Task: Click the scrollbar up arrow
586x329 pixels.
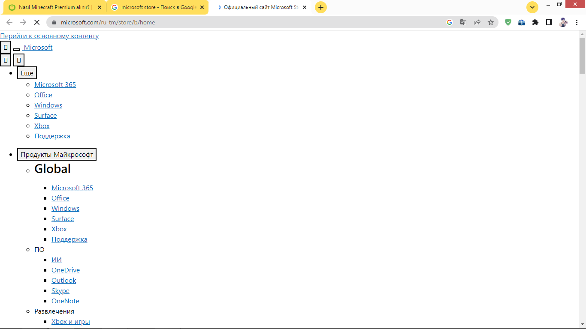Action: tap(582, 34)
